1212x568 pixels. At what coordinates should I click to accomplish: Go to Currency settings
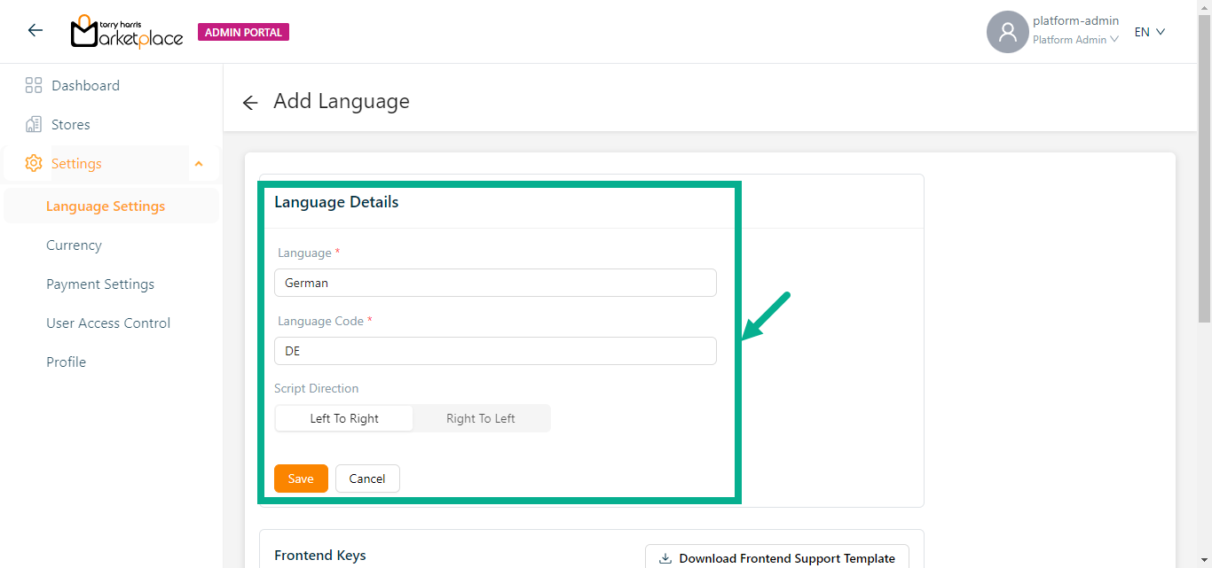[74, 245]
